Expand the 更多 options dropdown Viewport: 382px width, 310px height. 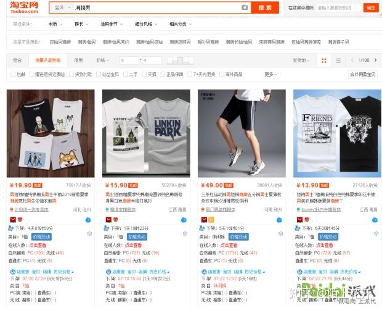[x=270, y=74]
